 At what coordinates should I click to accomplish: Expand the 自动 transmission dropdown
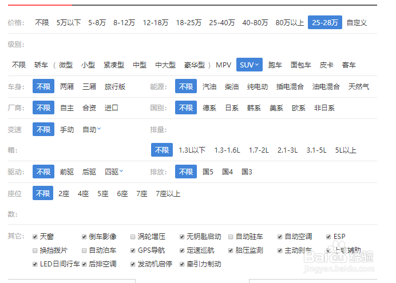click(92, 129)
